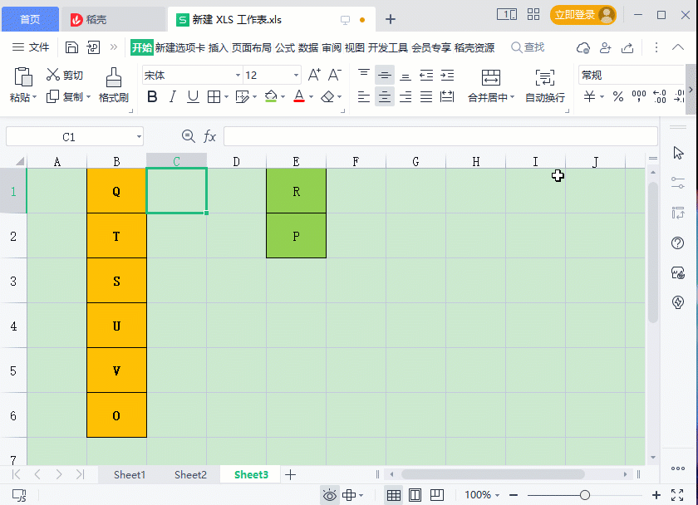Switch to the Sheet2 tab
Screen dimensions: 698x505
(x=190, y=475)
